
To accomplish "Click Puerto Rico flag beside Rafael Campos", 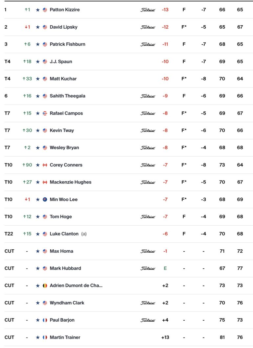I will click(x=45, y=113).
